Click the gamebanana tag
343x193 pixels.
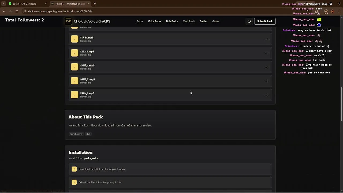[76, 134]
